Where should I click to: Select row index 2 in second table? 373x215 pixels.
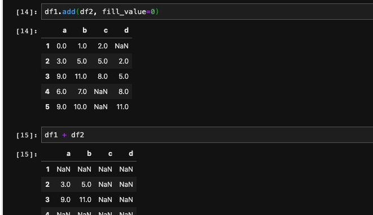(47, 185)
